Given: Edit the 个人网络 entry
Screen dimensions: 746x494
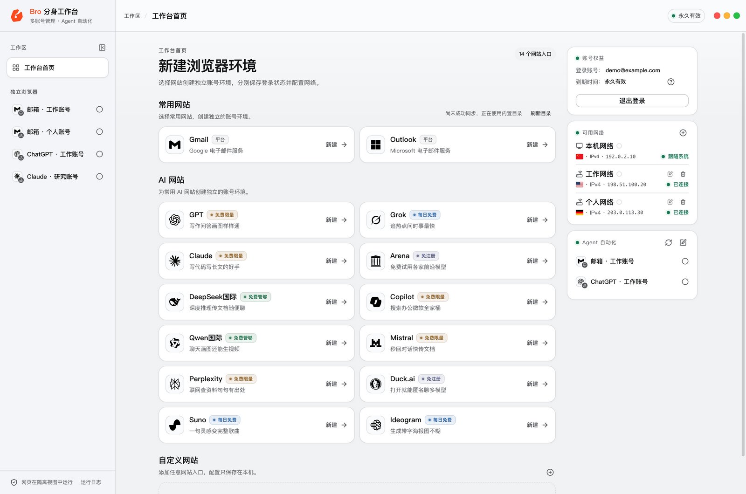Looking at the screenshot, I should pyautogui.click(x=670, y=202).
